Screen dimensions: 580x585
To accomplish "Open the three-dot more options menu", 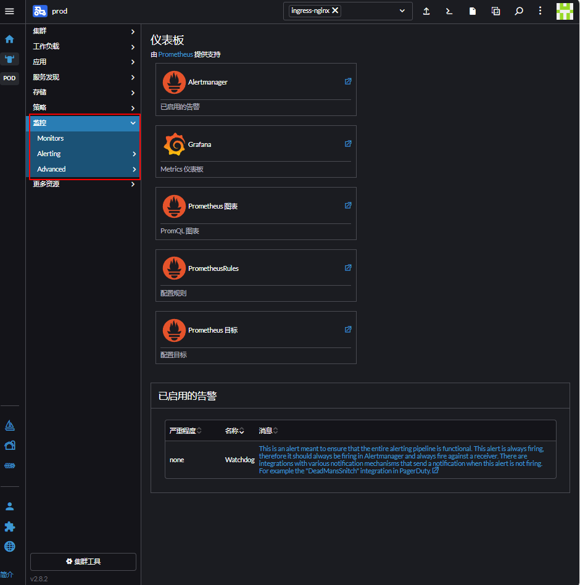I will click(540, 11).
